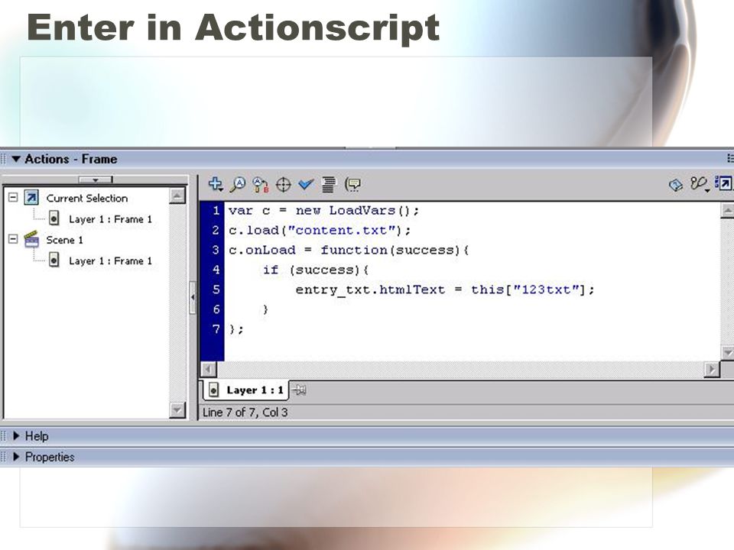Collapse the Scene 1 tree node
The image size is (734, 550).
point(13,239)
